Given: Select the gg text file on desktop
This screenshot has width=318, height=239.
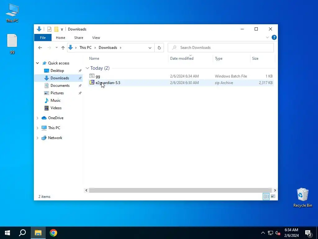Looking at the screenshot, I should tap(12, 44).
